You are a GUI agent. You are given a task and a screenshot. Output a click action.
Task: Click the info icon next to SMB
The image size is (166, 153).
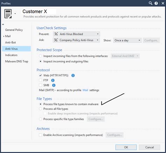click(54, 85)
